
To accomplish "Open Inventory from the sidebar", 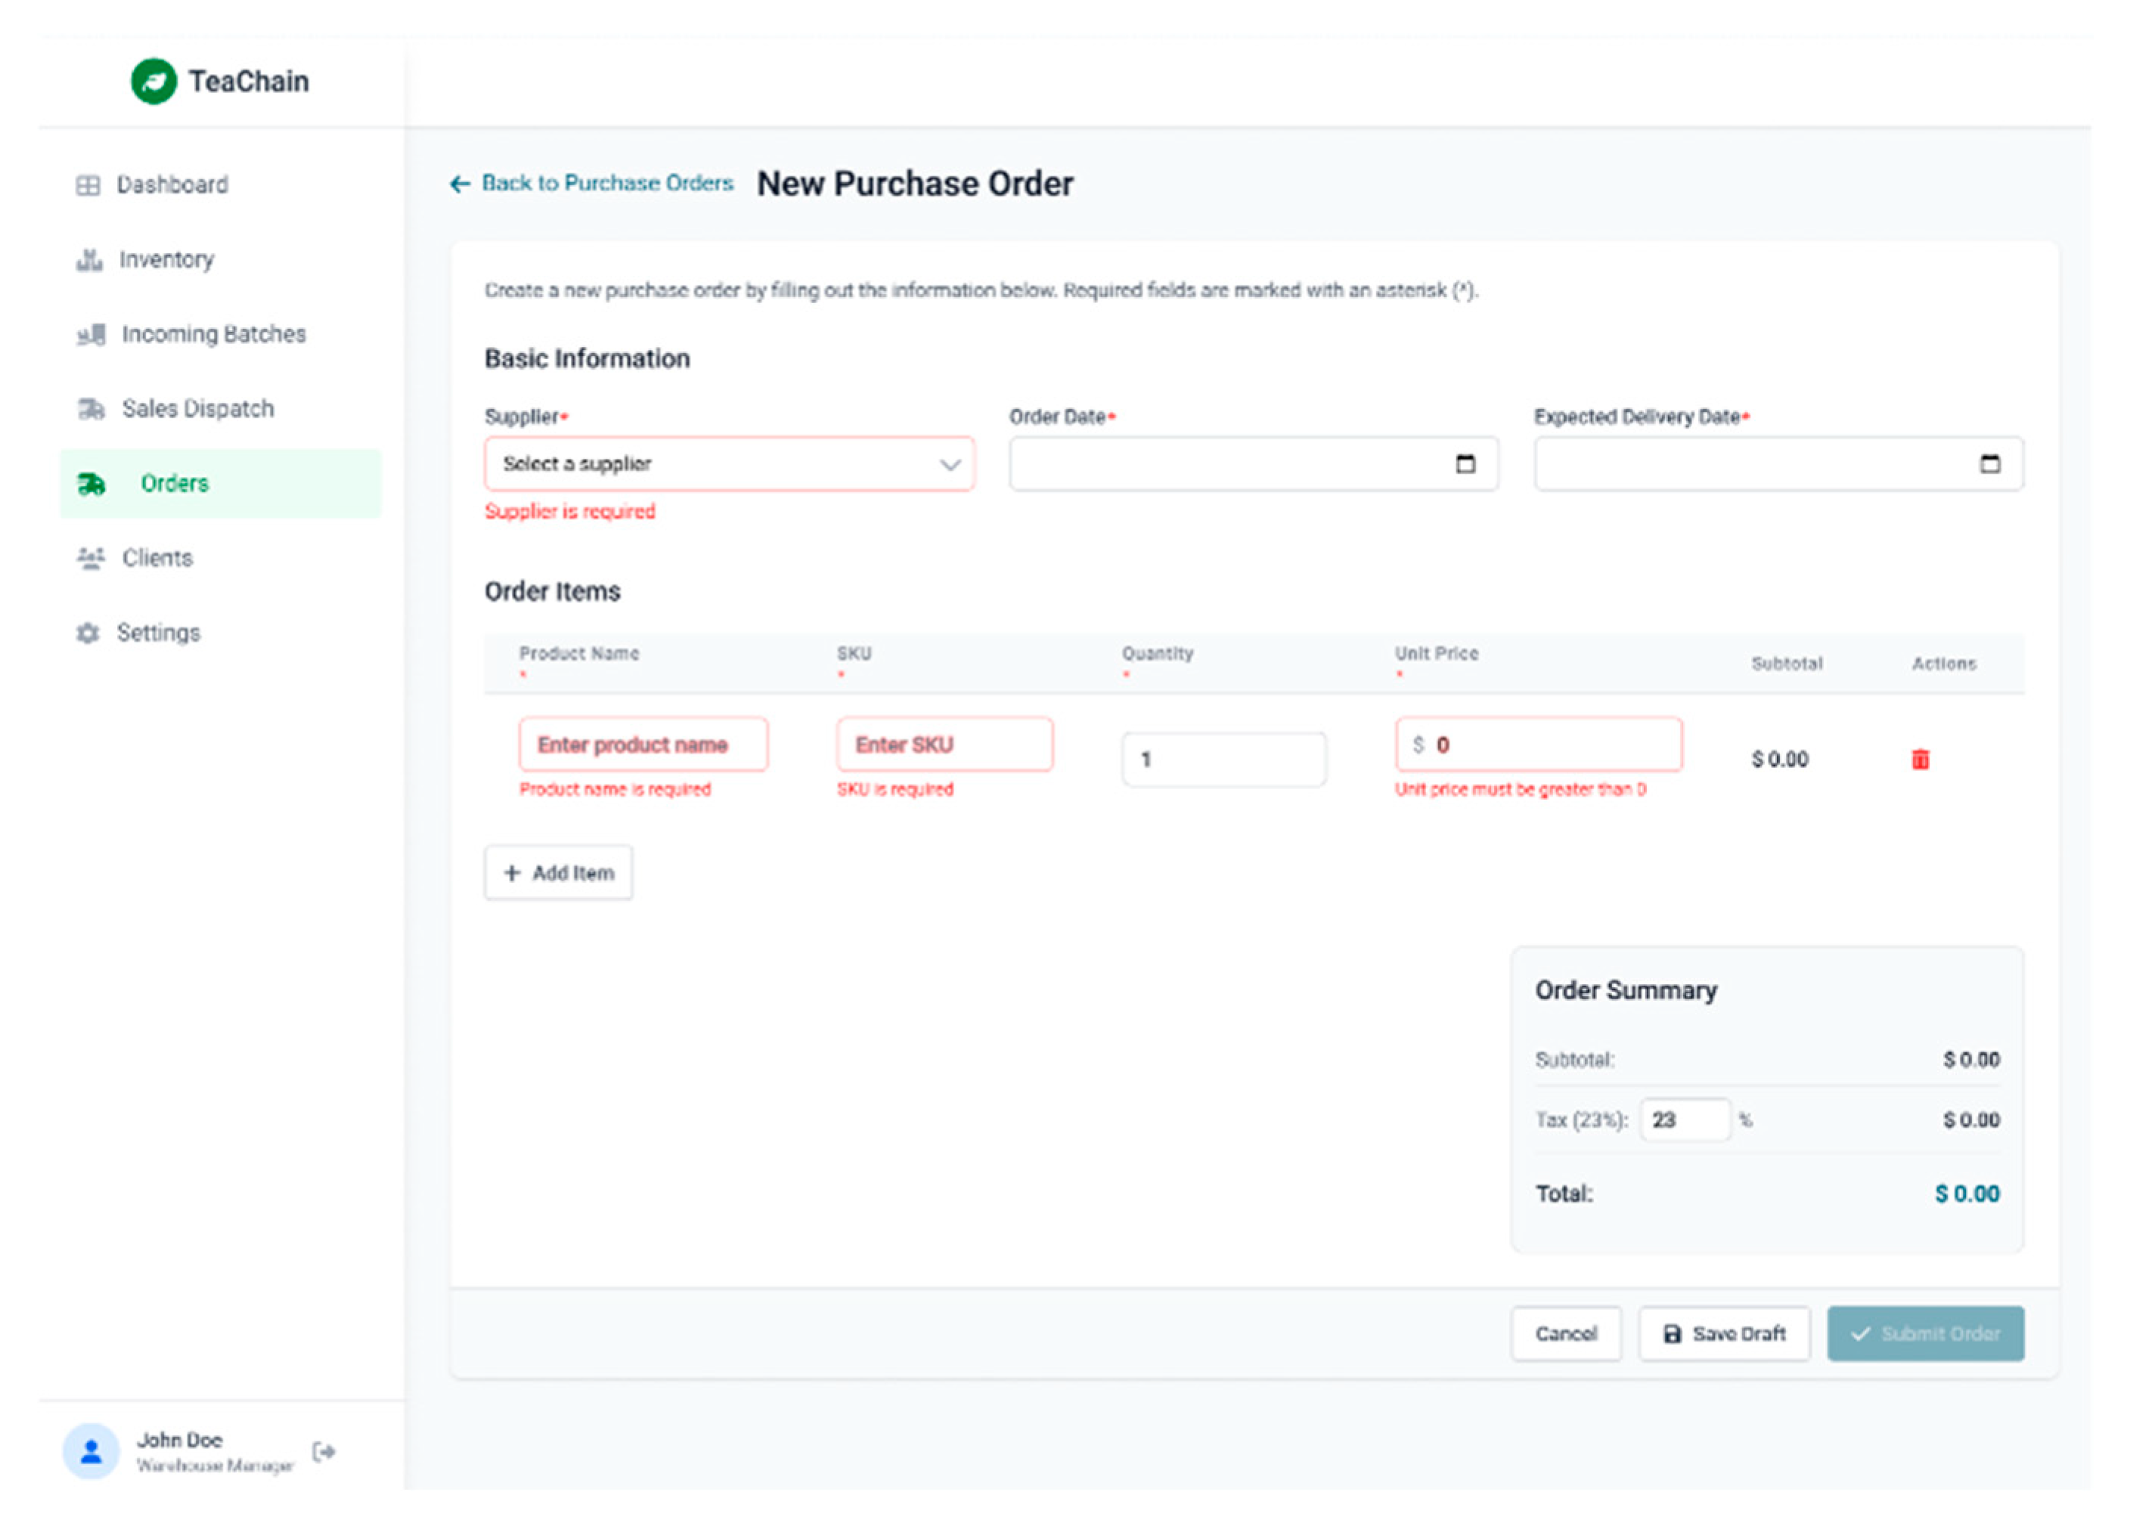I will pos(166,260).
